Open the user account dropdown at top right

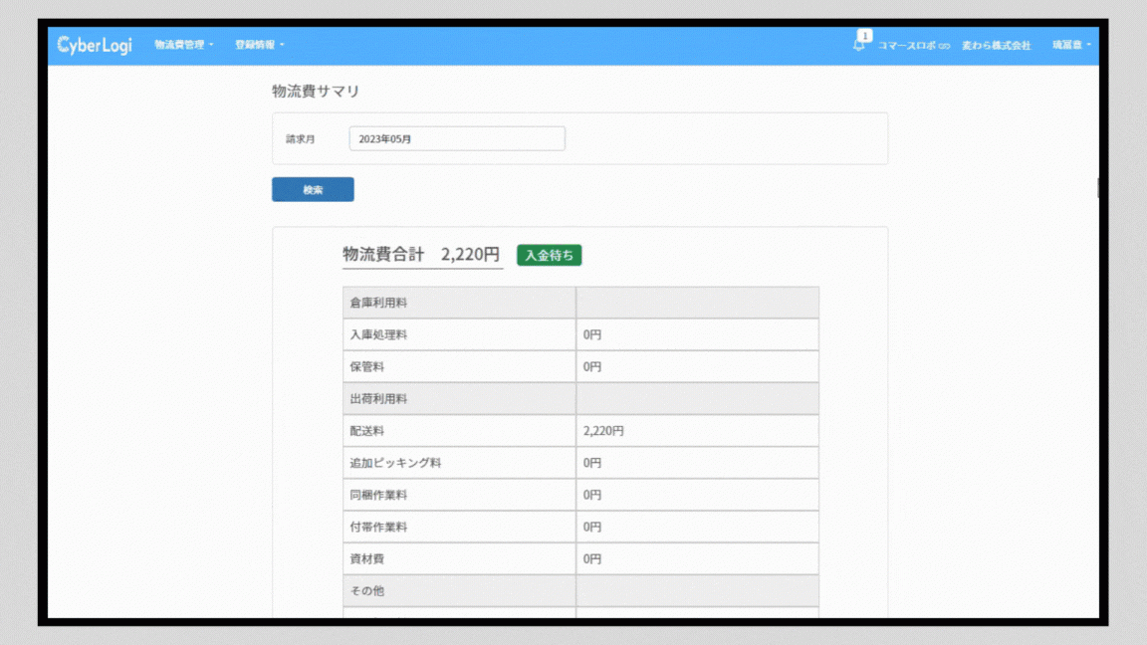pyautogui.click(x=1071, y=45)
